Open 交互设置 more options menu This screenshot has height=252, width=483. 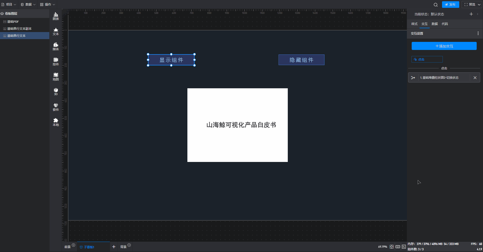(478, 33)
